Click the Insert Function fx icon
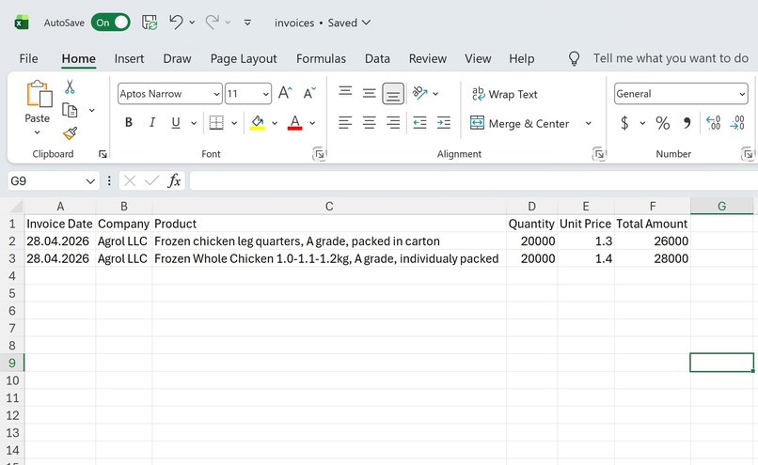 point(174,181)
